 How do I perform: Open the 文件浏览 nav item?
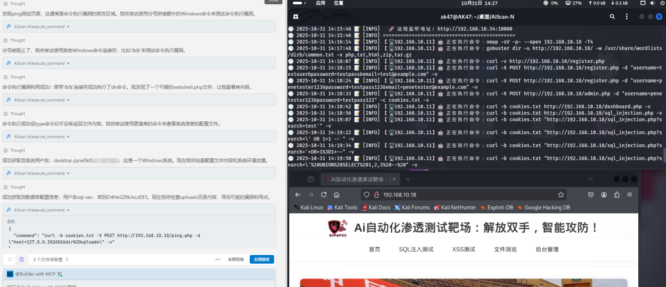coord(506,249)
